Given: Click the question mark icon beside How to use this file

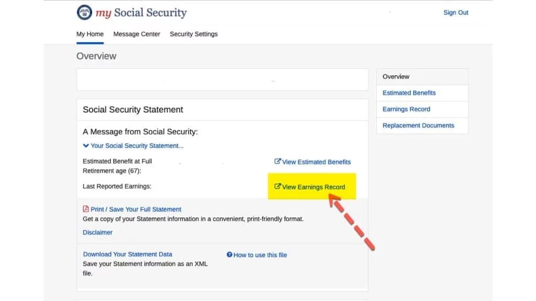Looking at the screenshot, I should click(x=229, y=254).
